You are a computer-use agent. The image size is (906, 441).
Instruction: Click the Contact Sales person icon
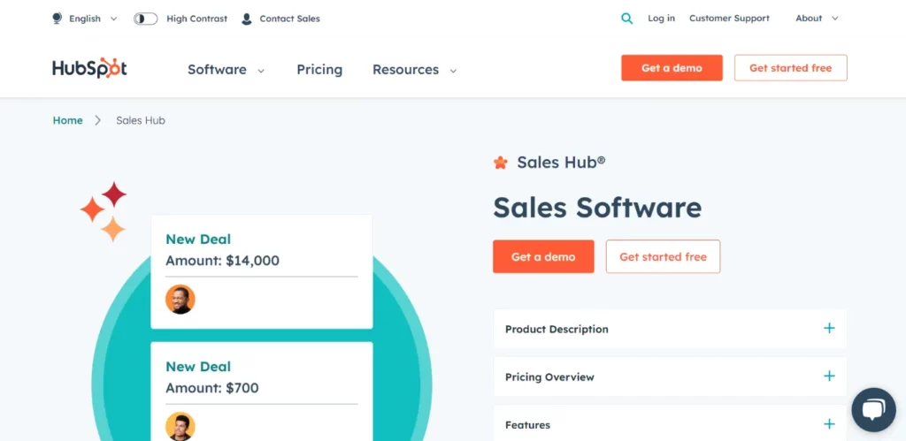click(247, 19)
